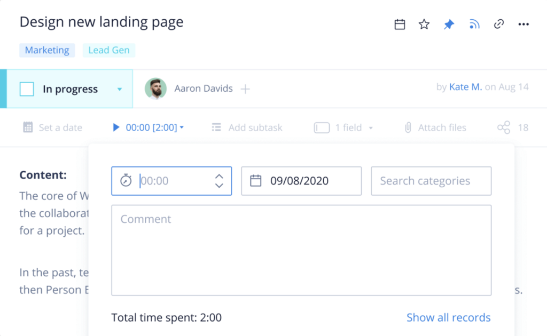The width and height of the screenshot is (547, 336).
Task: Click the RSS feed icon
Action: click(x=474, y=23)
